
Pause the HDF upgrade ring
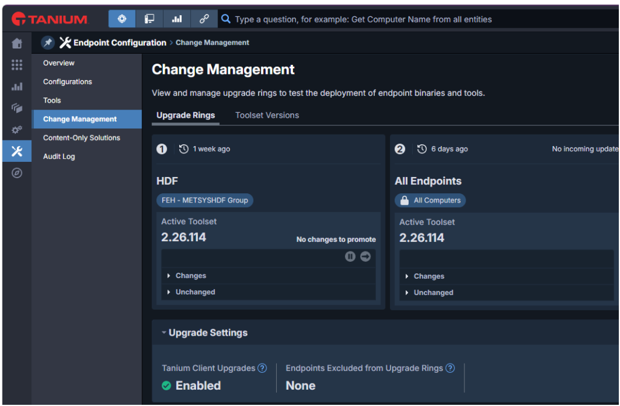(x=350, y=256)
